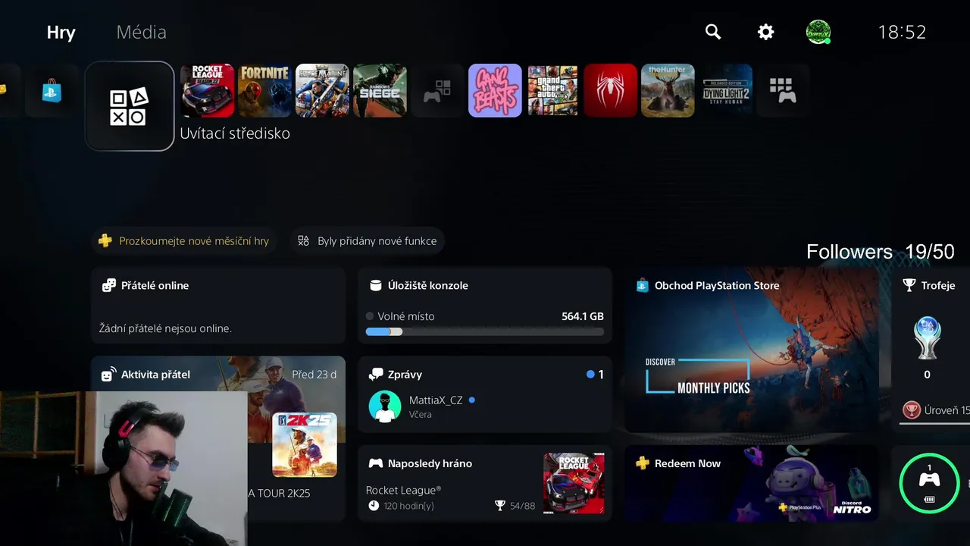The height and width of the screenshot is (546, 970).
Task: Click the system clock showing 18:52
Action: click(902, 32)
